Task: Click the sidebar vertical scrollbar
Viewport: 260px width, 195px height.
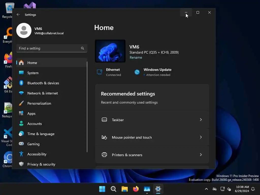Action: [87, 107]
